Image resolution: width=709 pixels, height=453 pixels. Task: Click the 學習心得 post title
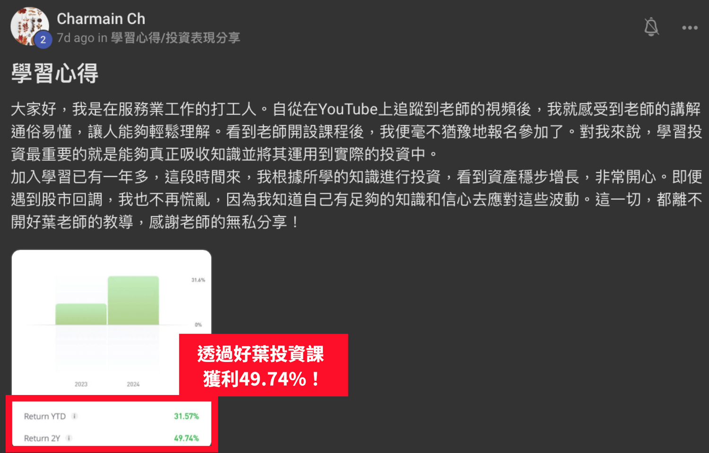(x=55, y=74)
